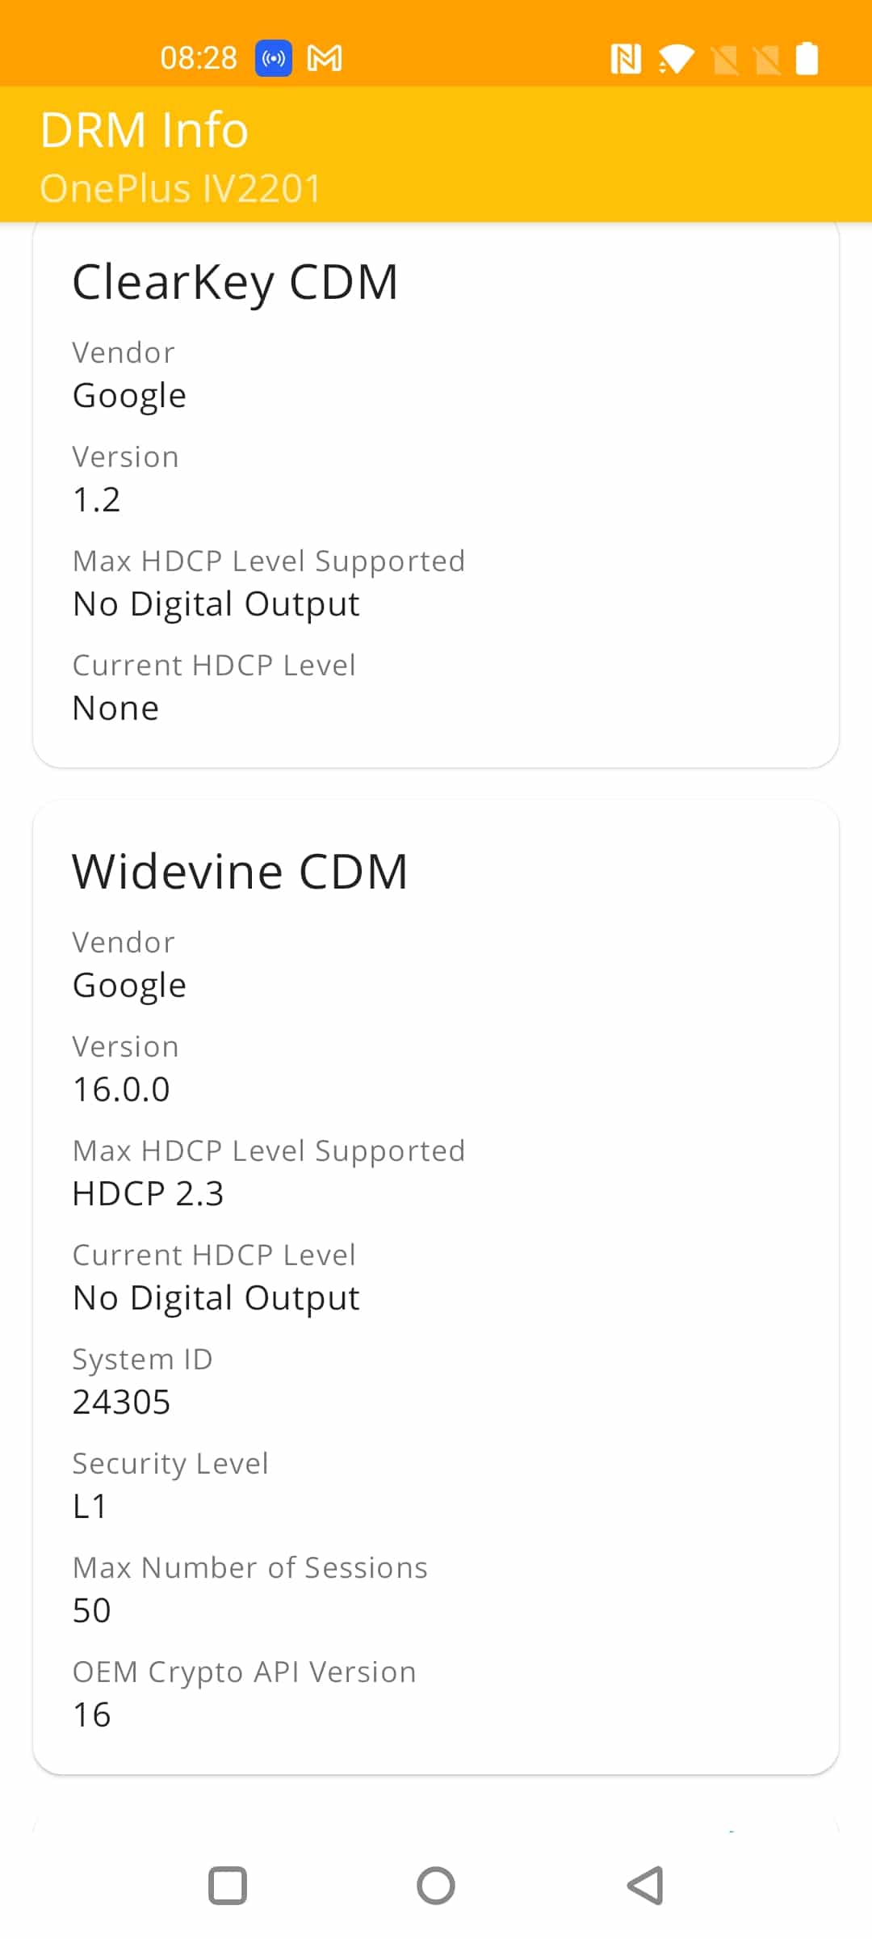Tap the battery indicator icon

(807, 58)
